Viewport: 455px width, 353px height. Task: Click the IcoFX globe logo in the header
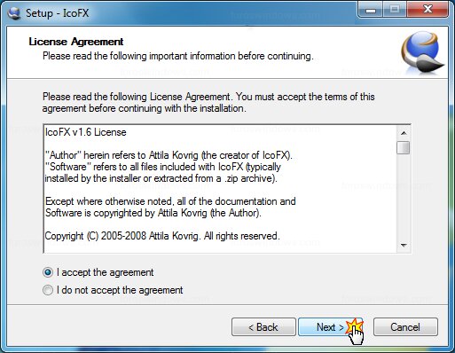click(x=422, y=52)
